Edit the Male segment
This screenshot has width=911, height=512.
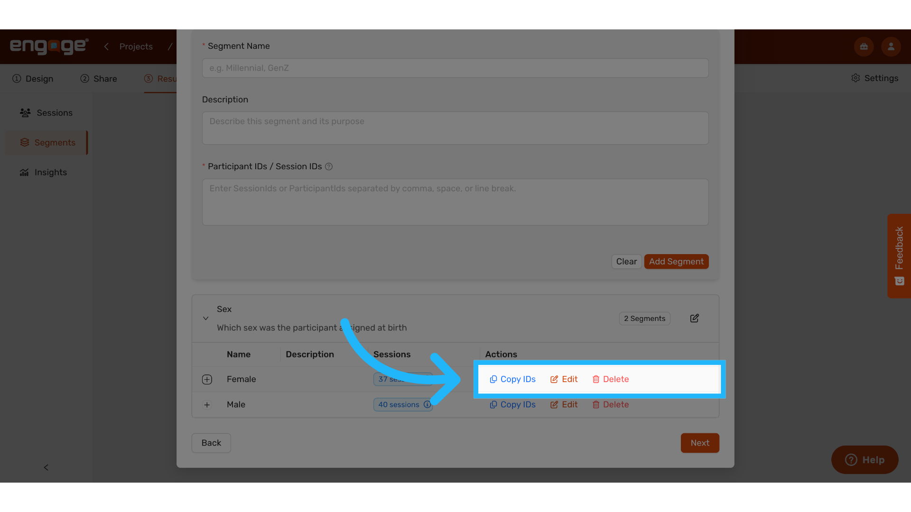[x=564, y=405]
